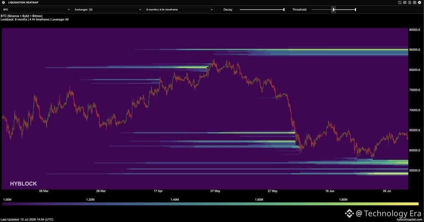
Task: Click the Threshold label
Action: click(299, 10)
